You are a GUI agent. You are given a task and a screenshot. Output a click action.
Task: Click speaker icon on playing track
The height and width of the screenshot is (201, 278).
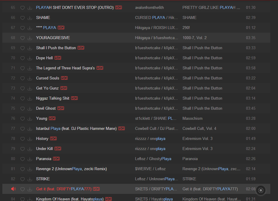pos(13,189)
